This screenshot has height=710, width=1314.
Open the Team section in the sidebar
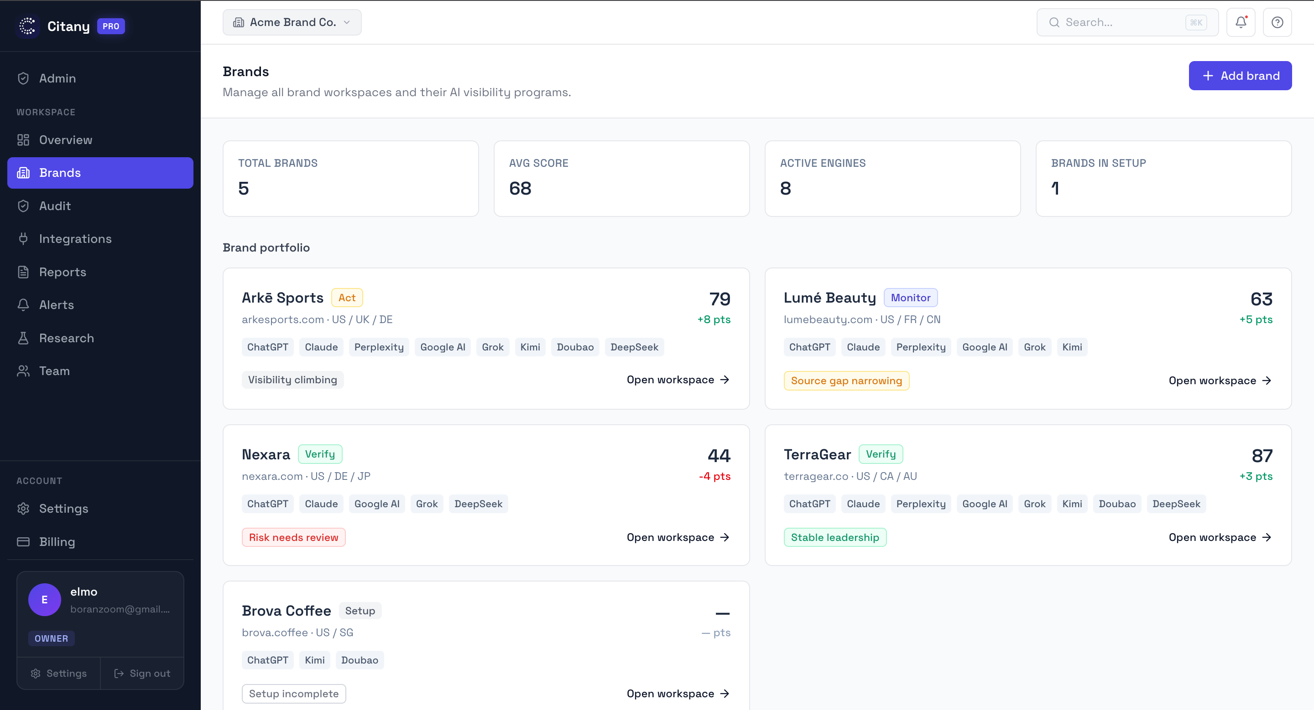[54, 371]
